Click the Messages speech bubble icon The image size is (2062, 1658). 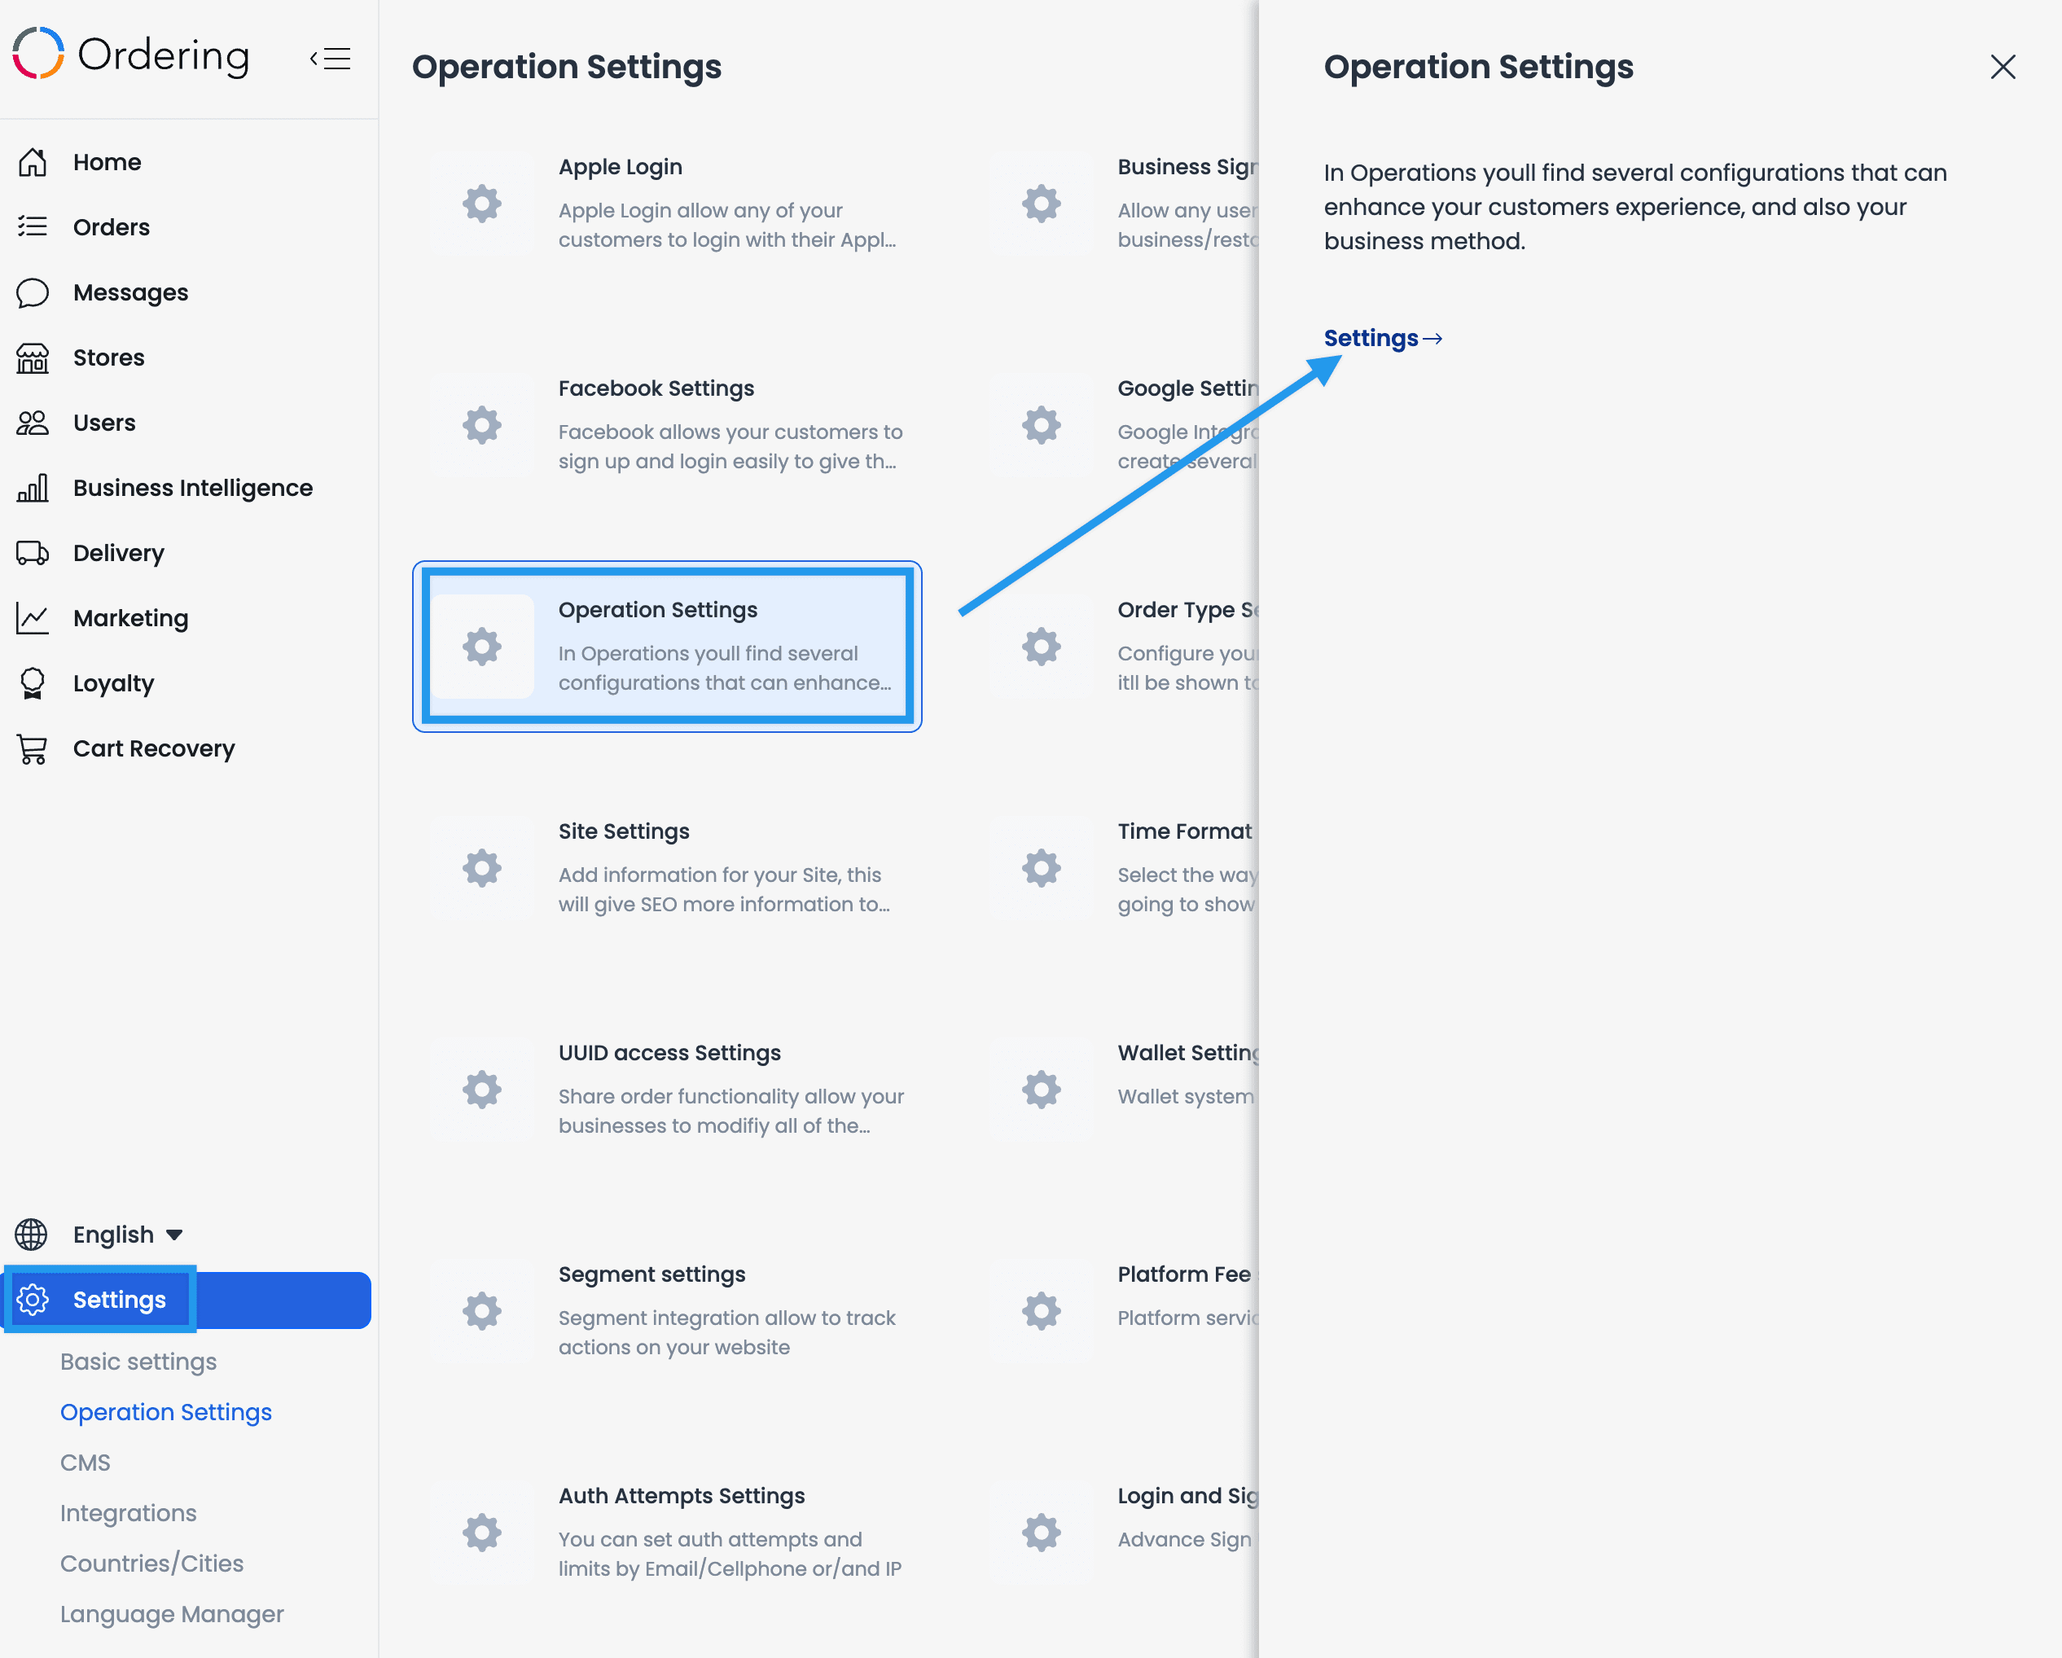[33, 292]
